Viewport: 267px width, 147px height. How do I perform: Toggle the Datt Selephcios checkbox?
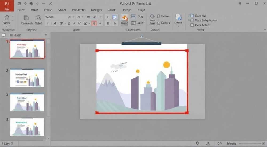(192, 20)
